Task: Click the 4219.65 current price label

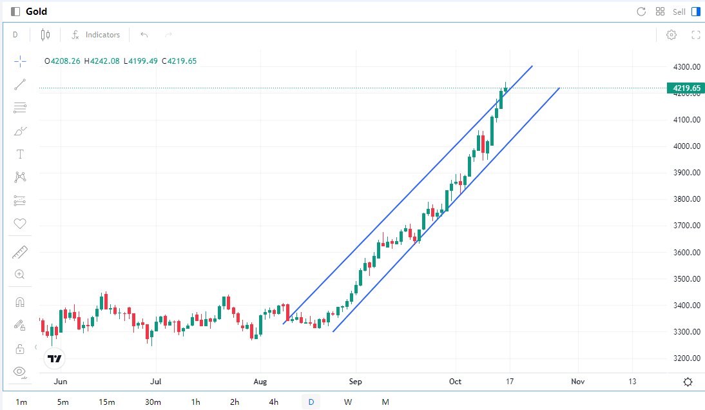Action: coord(686,88)
